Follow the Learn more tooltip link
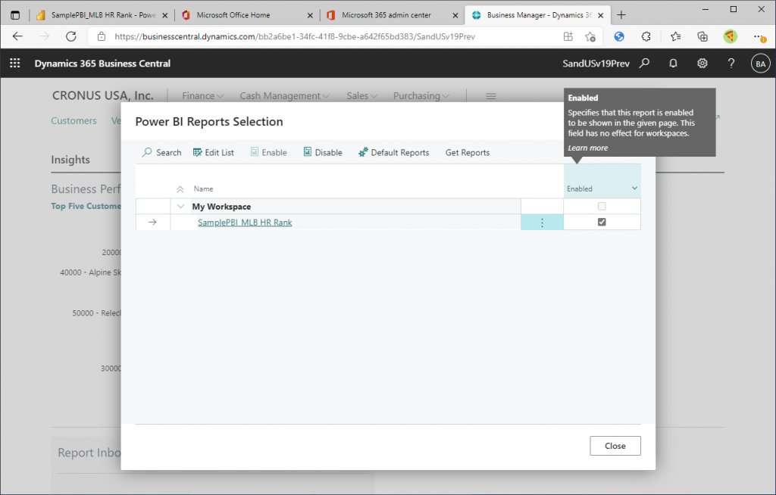The width and height of the screenshot is (776, 495). coord(587,148)
